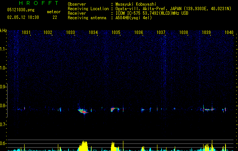Select the name Masayuki Kobayashi
The height and width of the screenshot is (151, 238).
coord(136,4)
